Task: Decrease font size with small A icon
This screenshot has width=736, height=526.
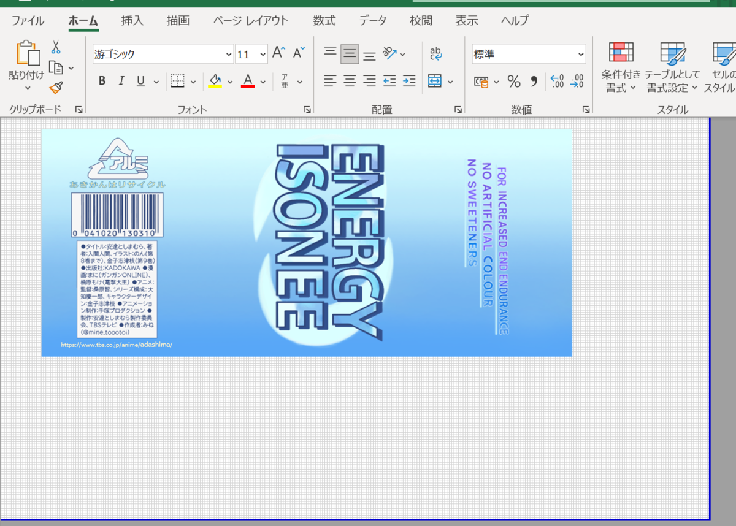Action: point(299,53)
